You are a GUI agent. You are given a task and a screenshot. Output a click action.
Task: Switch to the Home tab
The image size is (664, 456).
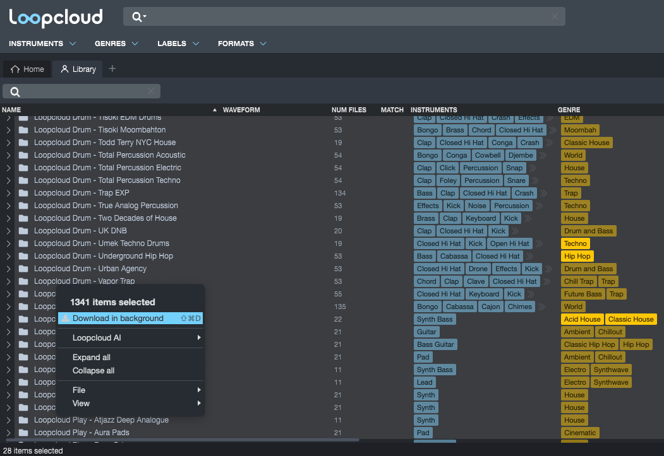tap(27, 69)
